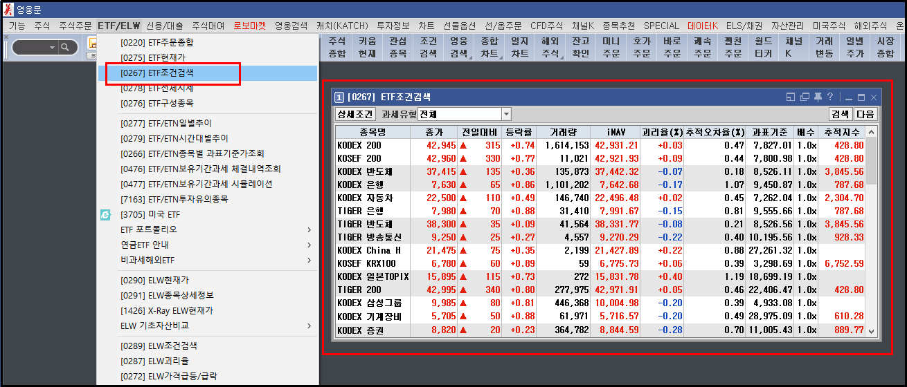This screenshot has width=907, height=387.
Task: Select the KODEX 삼성그룹 row
Action: tap(600, 303)
